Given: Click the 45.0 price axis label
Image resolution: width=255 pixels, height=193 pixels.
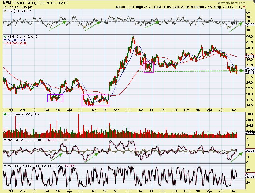Looking at the screenshot, I should point(249,37).
